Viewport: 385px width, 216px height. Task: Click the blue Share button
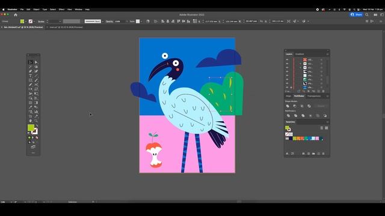pyautogui.click(x=356, y=14)
